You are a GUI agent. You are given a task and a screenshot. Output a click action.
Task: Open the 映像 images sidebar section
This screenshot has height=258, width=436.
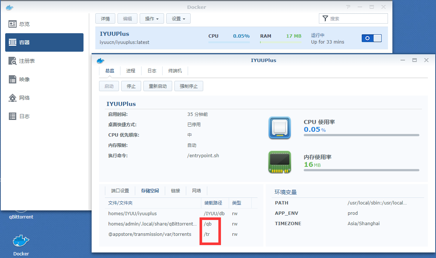point(44,79)
